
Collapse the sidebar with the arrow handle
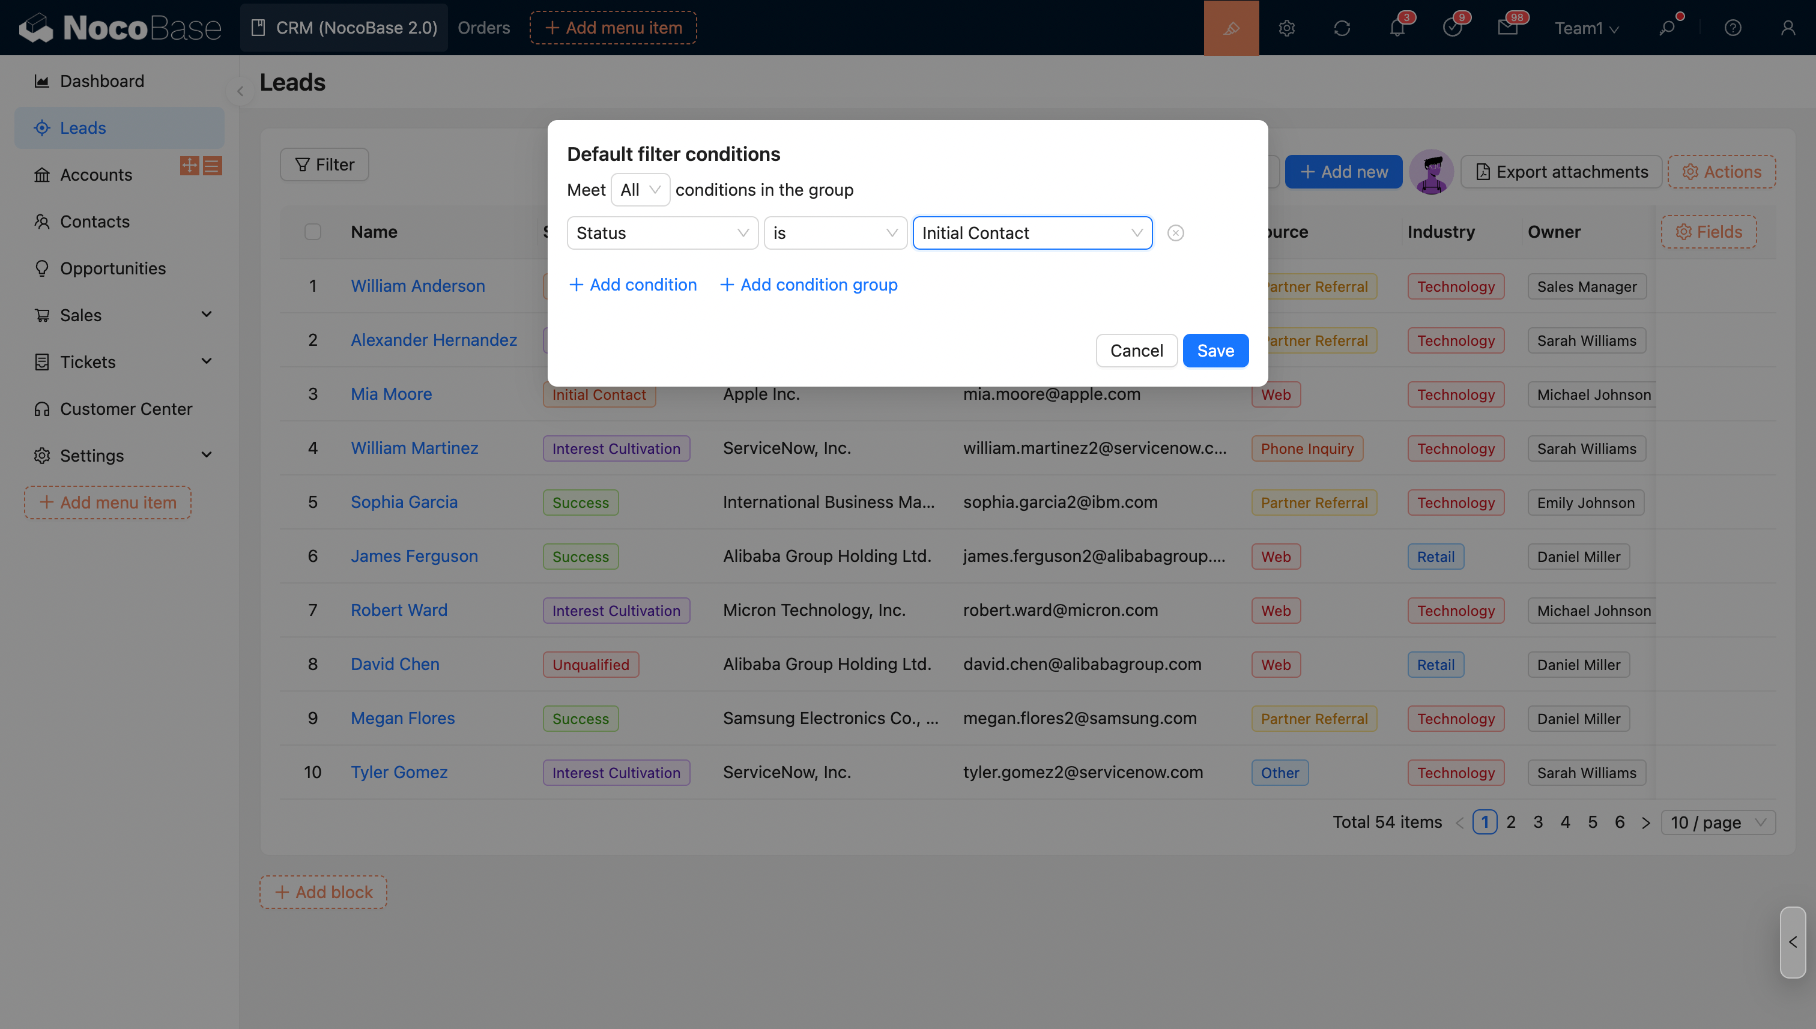240,91
